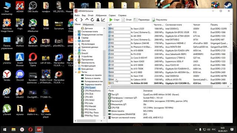Open the Файл menu
Viewport: 237px width, 133px height.
77,16
